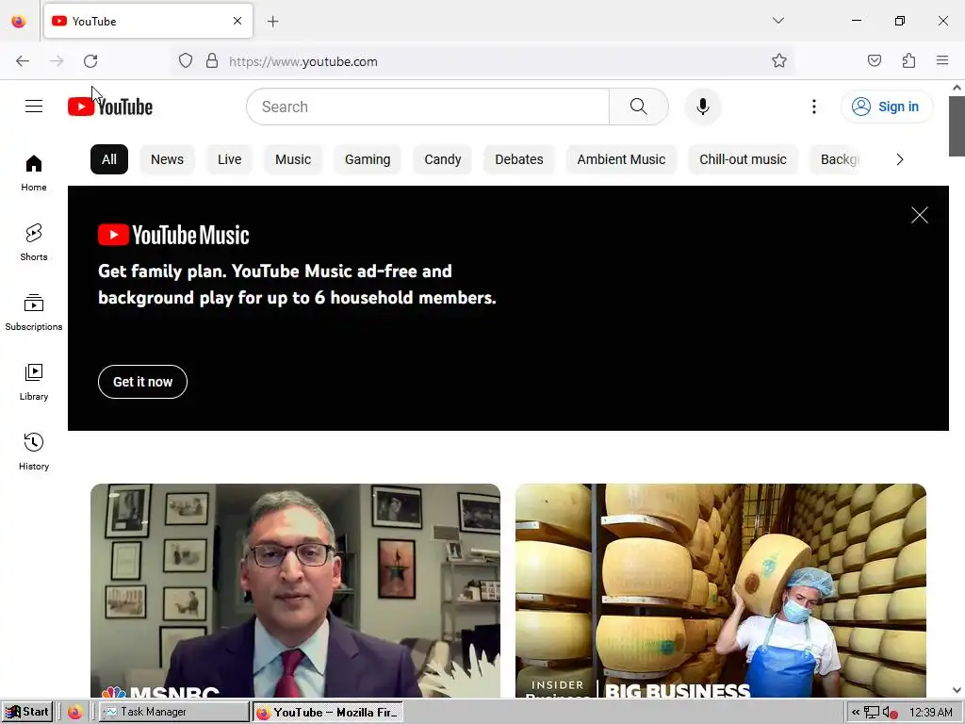This screenshot has width=965, height=724.
Task: Open Library in the sidebar
Action: point(34,382)
